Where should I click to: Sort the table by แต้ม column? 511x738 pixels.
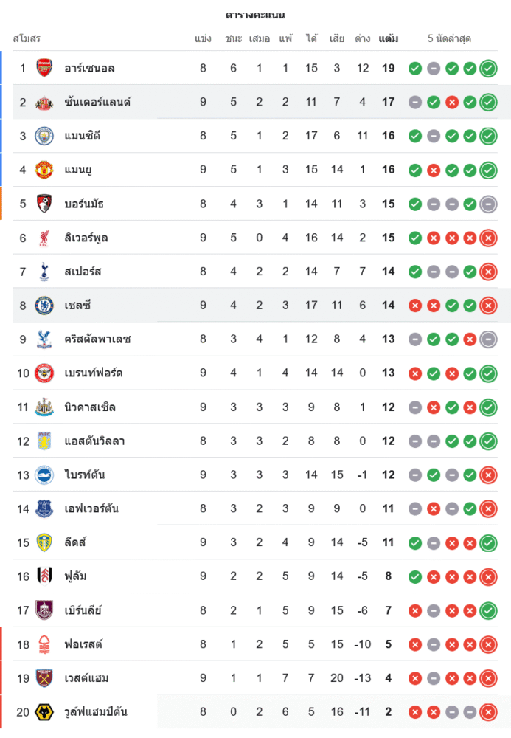[389, 38]
